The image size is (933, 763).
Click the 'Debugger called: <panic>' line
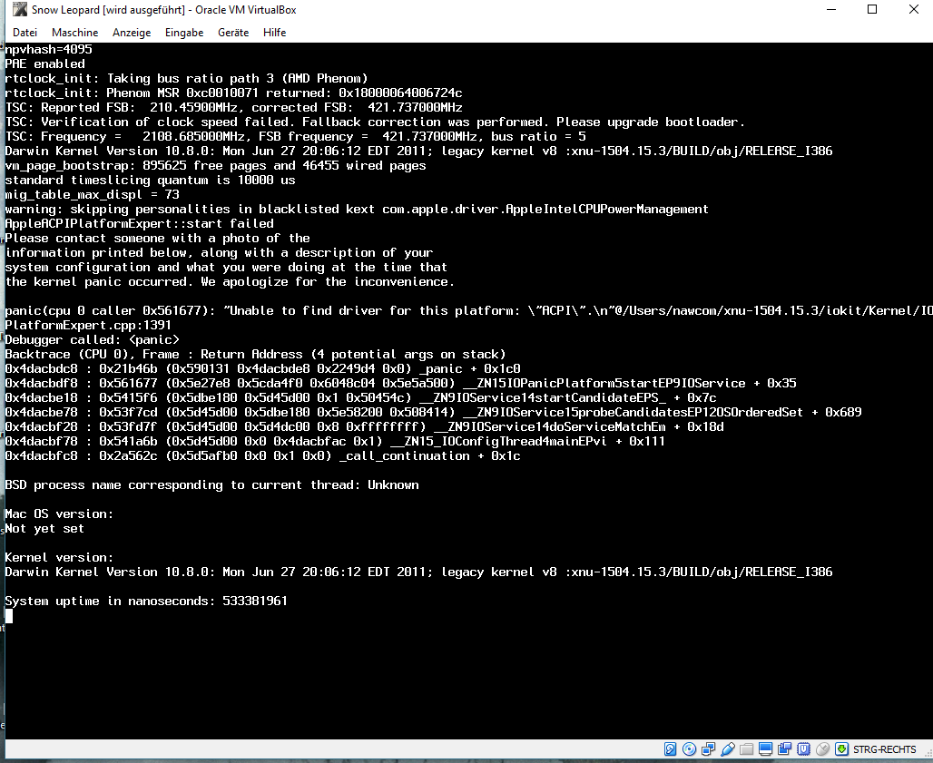[x=93, y=339]
